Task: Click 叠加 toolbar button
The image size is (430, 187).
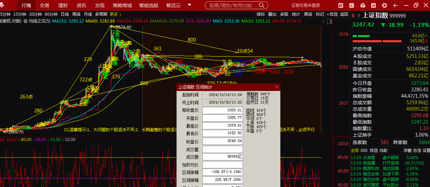Action: pyautogui.click(x=272, y=14)
